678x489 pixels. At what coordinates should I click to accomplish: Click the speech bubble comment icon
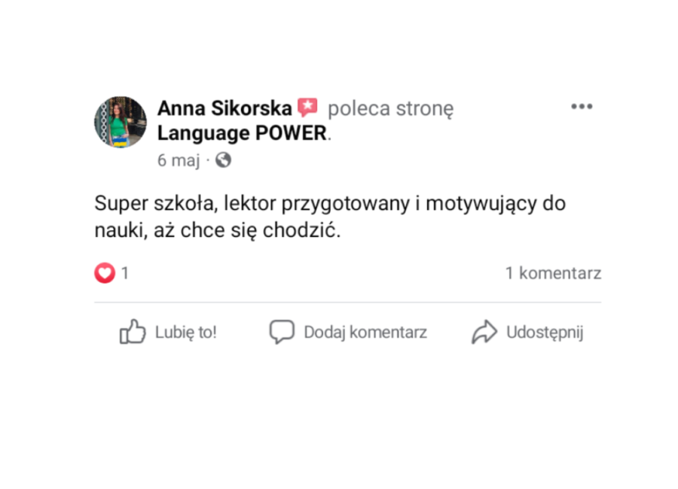pos(282,332)
